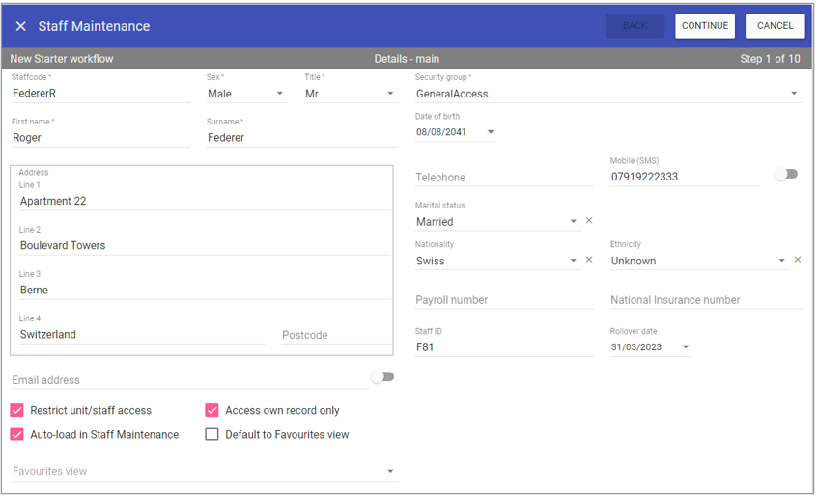Click the CANCEL button
818x498 pixels.
(x=775, y=26)
